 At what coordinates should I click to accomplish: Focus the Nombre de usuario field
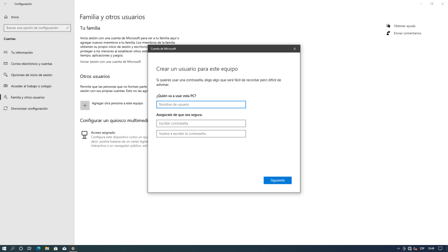click(201, 105)
